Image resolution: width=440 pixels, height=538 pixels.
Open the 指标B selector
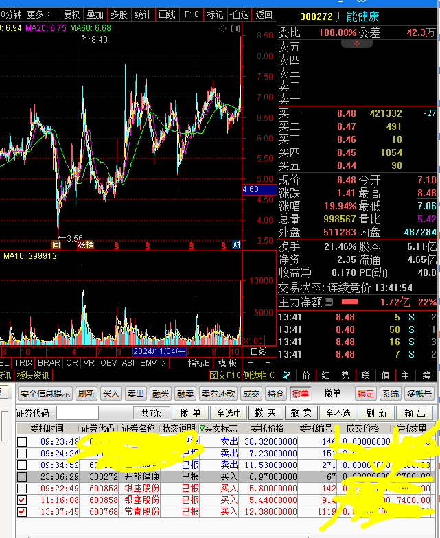pyautogui.click(x=199, y=363)
